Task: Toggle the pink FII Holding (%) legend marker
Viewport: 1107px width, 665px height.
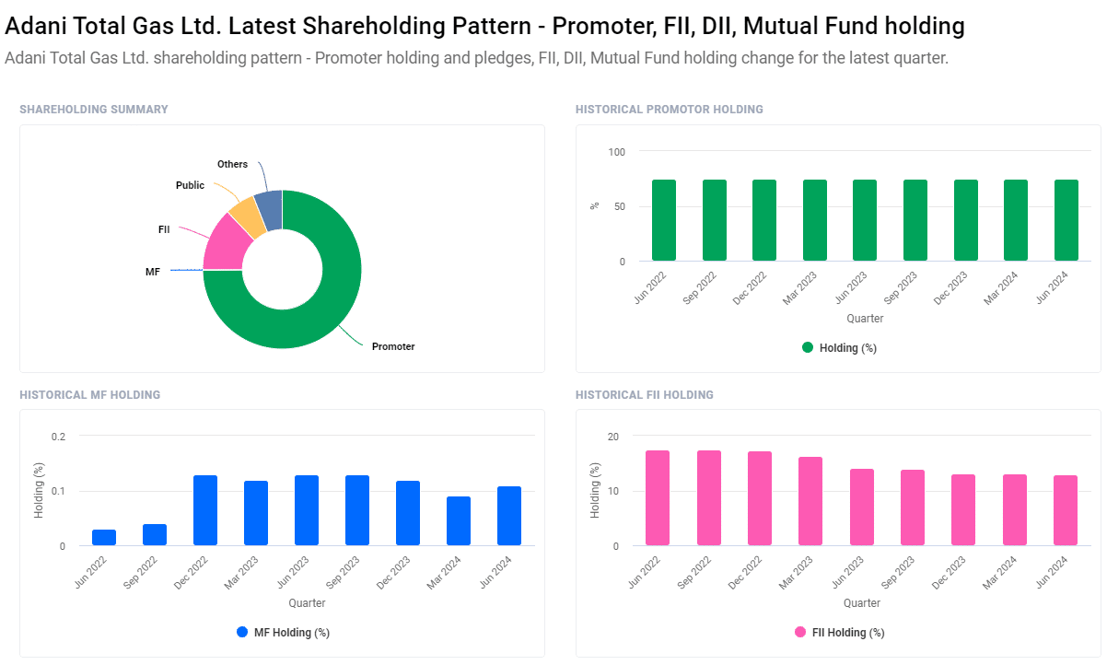Action: pyautogui.click(x=800, y=632)
